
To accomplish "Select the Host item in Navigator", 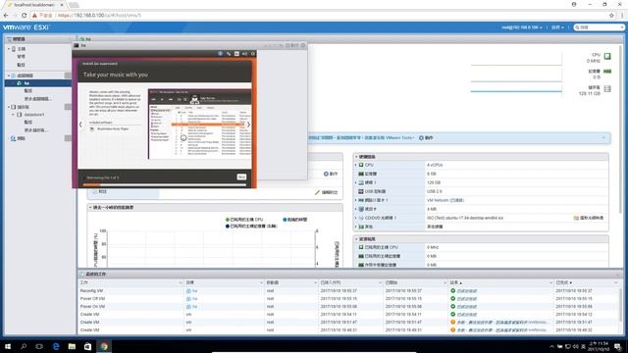I will click(22, 49).
